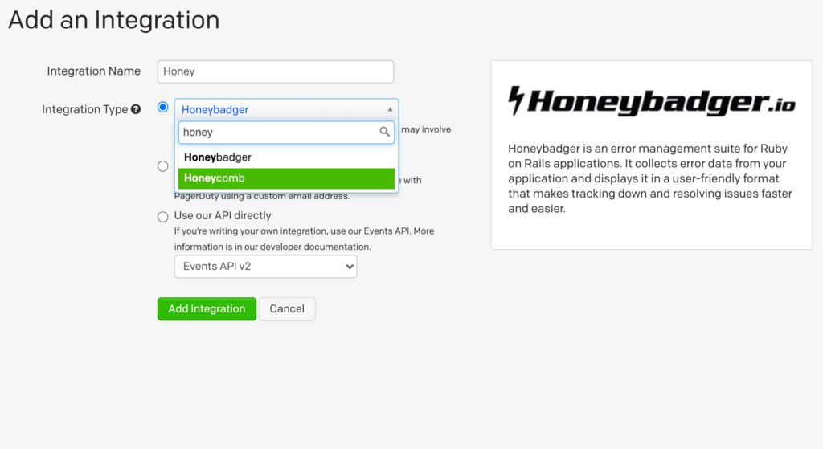Click the Integration Type help question-mark icon
This screenshot has height=449, width=823.
click(x=136, y=110)
